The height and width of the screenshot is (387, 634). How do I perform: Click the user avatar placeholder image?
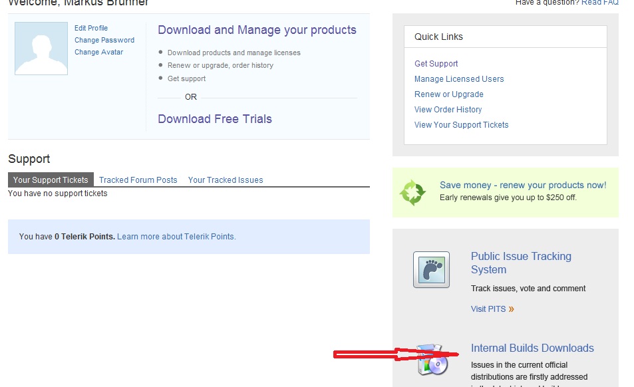tap(41, 49)
